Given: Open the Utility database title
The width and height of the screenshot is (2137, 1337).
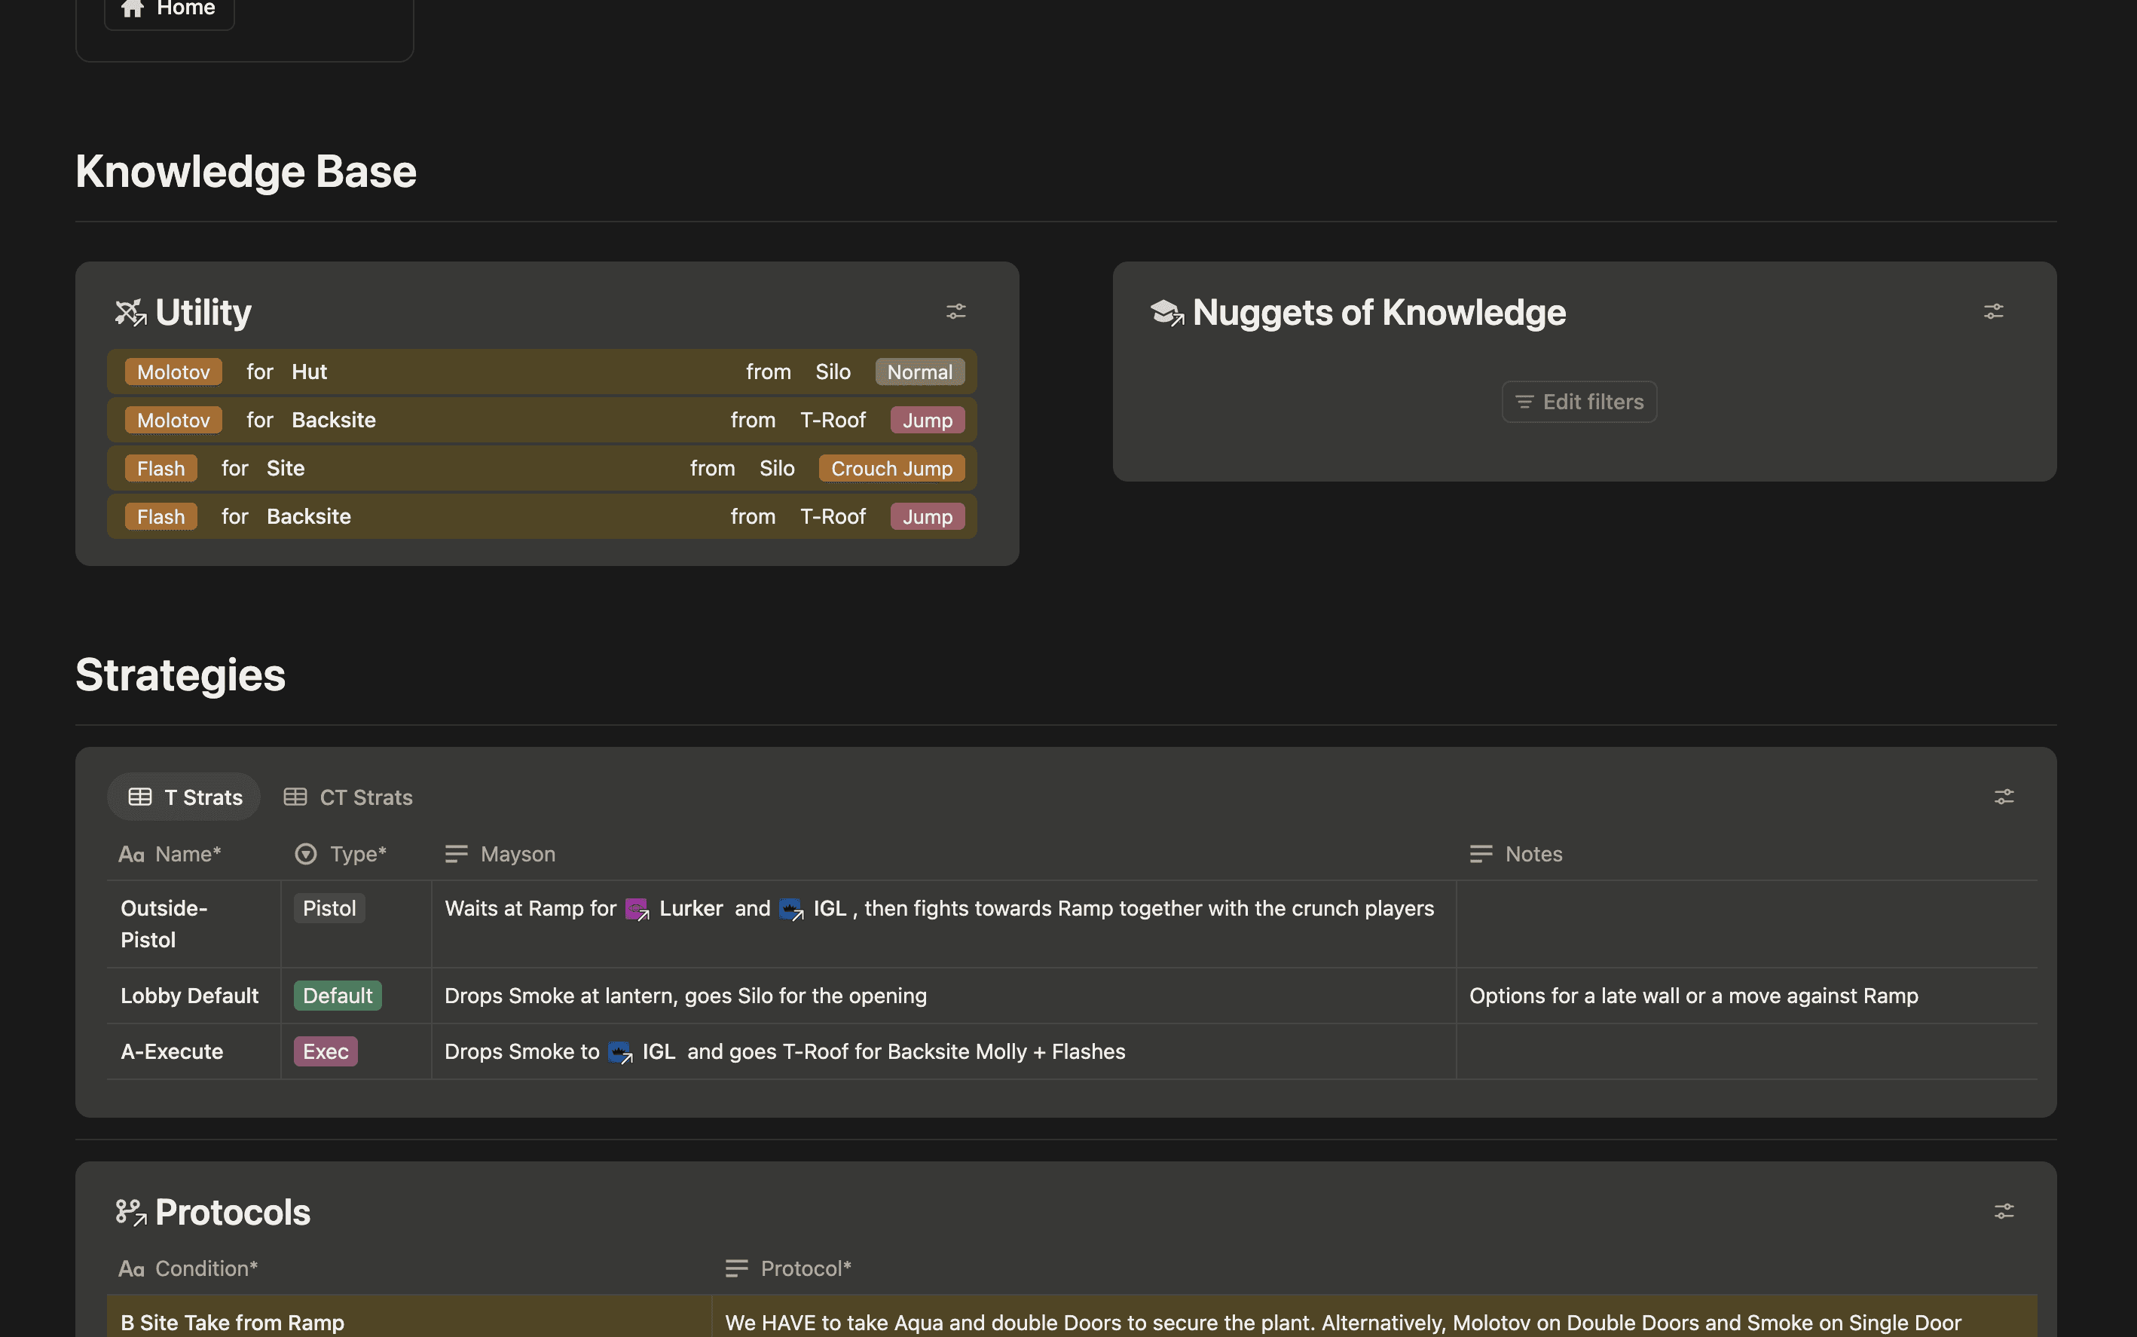Looking at the screenshot, I should 203,312.
